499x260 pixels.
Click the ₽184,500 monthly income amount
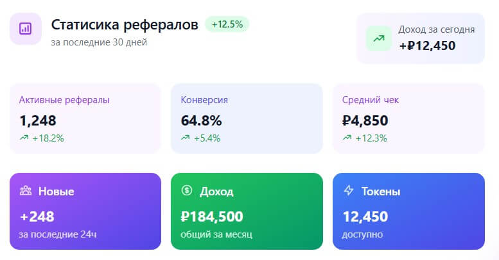212,216
